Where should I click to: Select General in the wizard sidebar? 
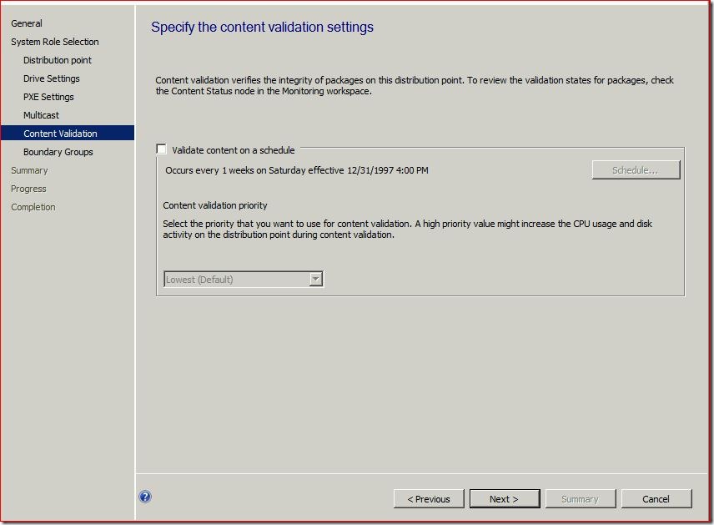coord(27,23)
